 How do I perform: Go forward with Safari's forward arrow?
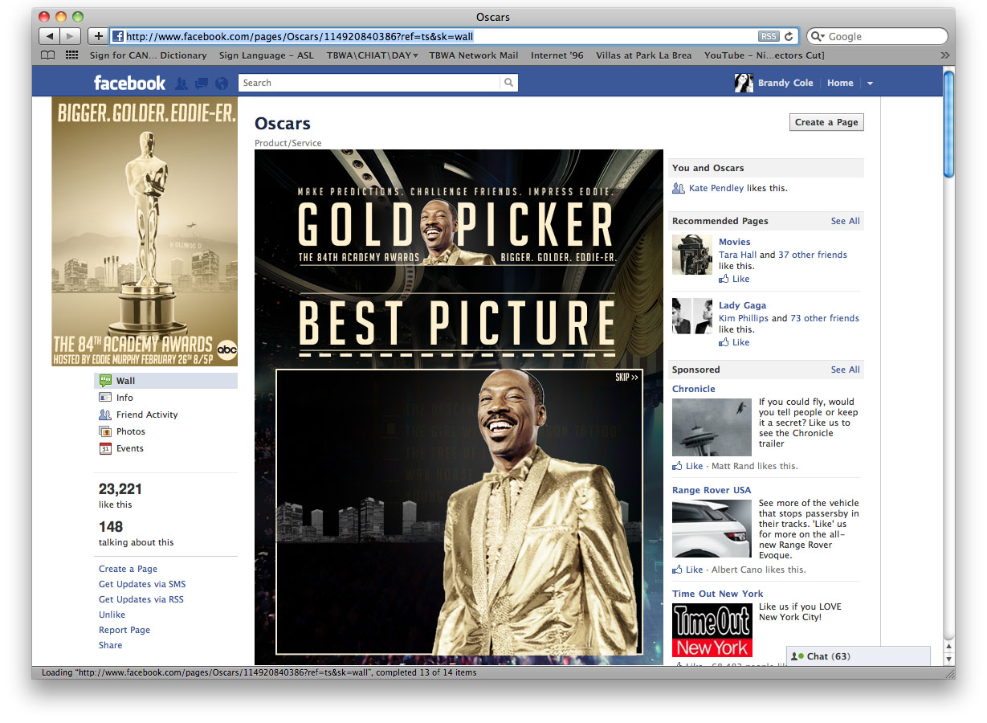pos(70,36)
